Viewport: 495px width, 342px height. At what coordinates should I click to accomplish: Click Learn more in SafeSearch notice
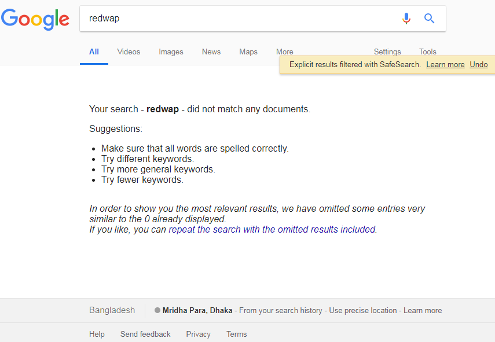[445, 65]
